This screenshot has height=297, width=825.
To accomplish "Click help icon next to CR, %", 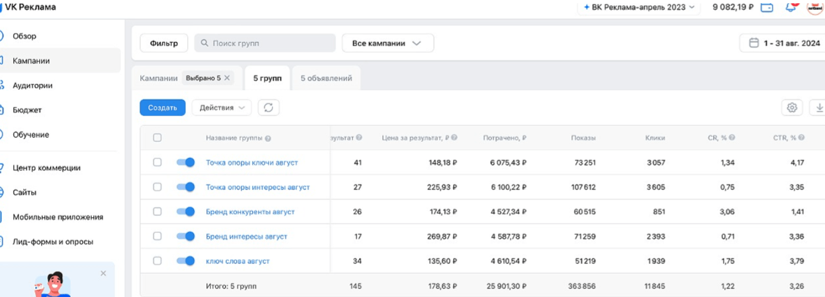I will coord(732,138).
